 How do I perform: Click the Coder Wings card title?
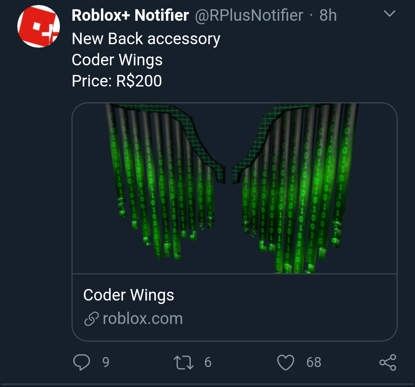point(129,295)
